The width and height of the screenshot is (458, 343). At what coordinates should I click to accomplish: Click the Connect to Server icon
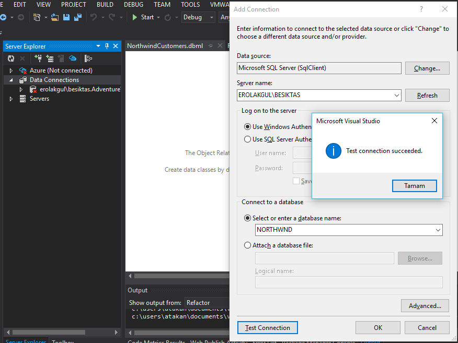[50, 59]
